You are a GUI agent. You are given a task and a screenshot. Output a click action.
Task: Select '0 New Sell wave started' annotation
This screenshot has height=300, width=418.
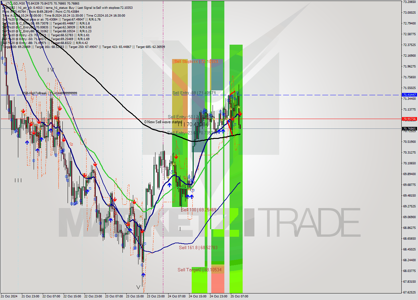163,122
